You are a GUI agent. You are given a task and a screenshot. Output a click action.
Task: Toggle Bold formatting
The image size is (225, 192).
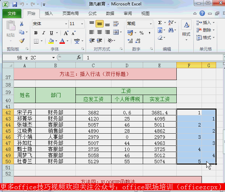point(36,33)
